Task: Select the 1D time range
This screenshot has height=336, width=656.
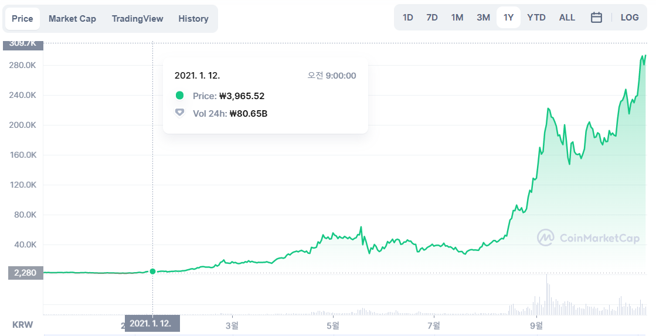Action: (407, 18)
